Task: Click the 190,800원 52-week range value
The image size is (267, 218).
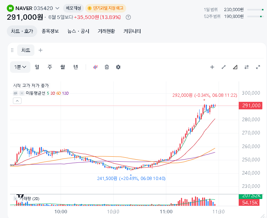Action: pyautogui.click(x=234, y=16)
